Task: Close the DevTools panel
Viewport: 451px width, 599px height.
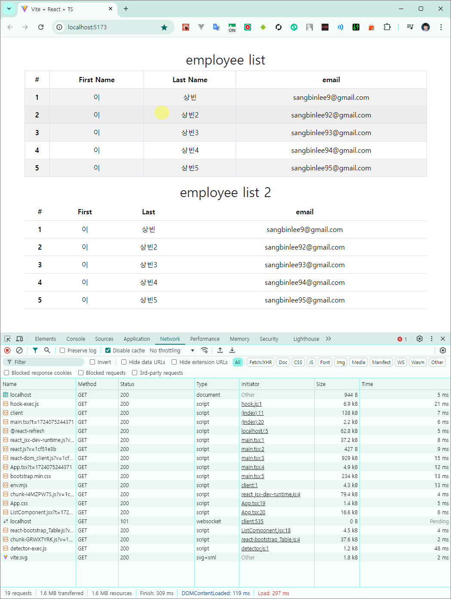Action: [x=443, y=339]
